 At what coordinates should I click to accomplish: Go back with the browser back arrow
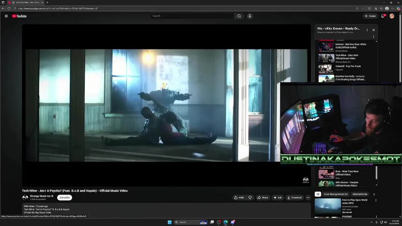click(x=3, y=8)
